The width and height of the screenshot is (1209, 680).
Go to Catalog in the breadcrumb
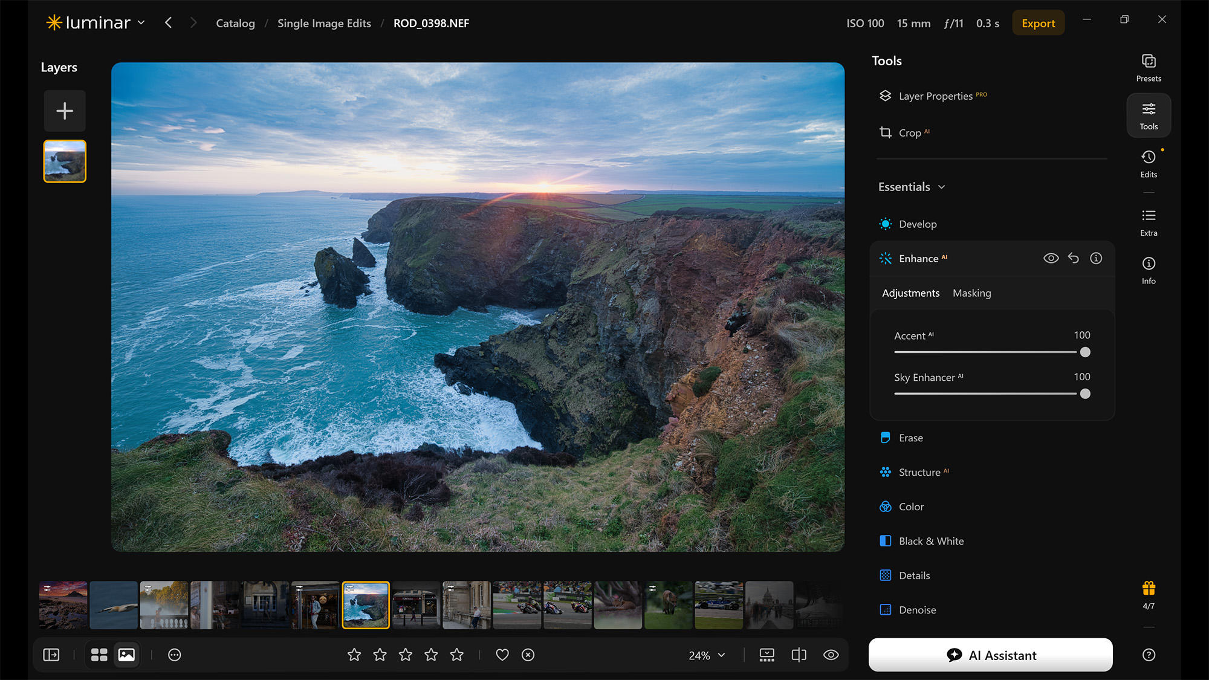pos(235,23)
